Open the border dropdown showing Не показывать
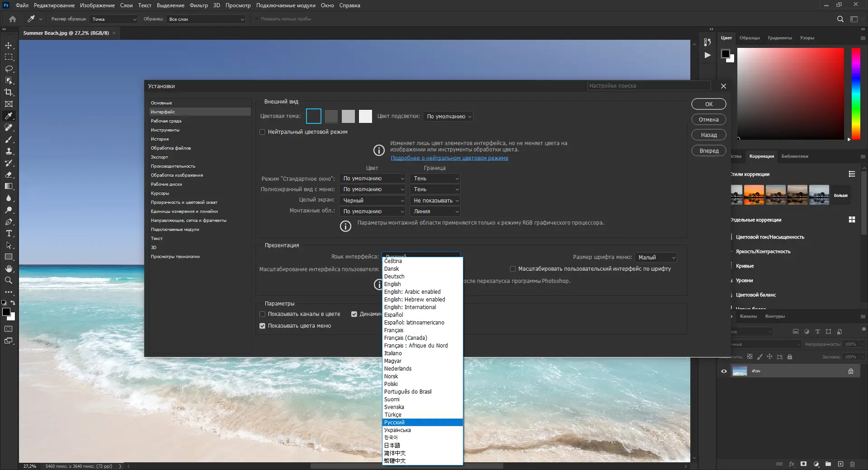 click(x=435, y=201)
